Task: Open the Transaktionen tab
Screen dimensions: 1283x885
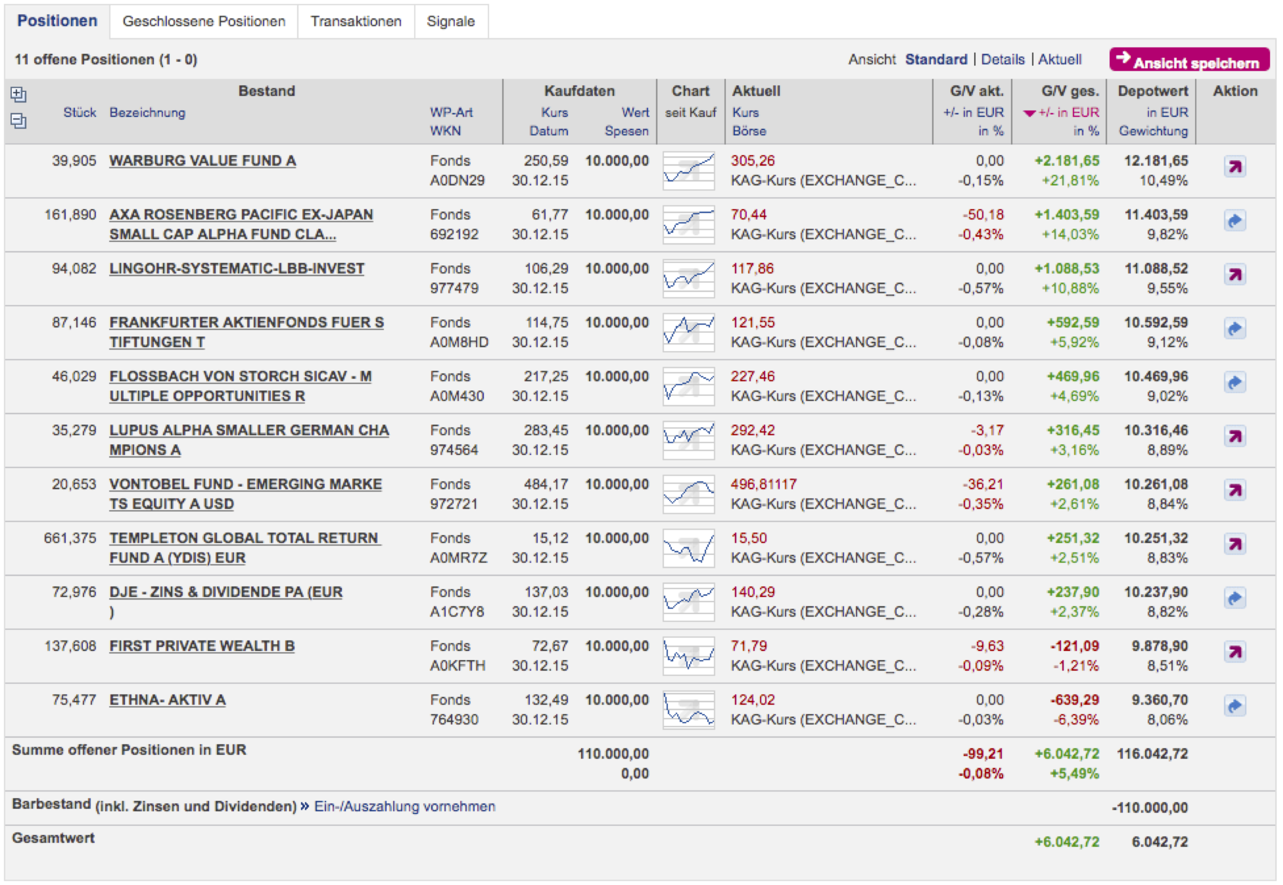Action: [x=356, y=22]
